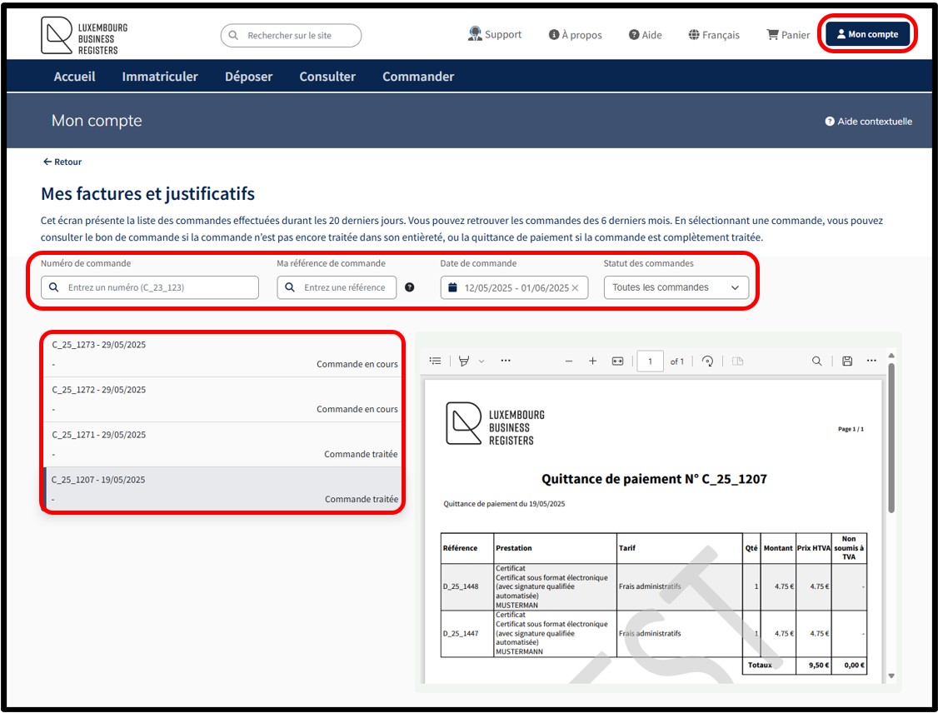Screen dimensions: 938x713
Task: Click the Mon compte button
Action: (867, 34)
